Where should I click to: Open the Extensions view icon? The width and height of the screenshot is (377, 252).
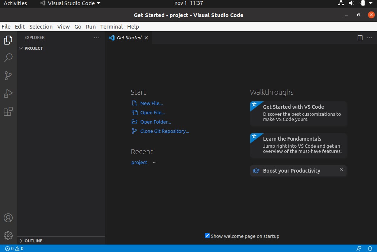[8, 111]
